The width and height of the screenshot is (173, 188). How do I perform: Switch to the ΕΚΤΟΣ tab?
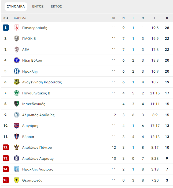click(x=56, y=6)
